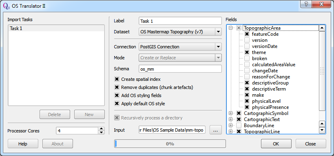The height and width of the screenshot is (156, 334).
Task: Uncheck the descriptiveGroup field checkbox
Action: tap(247, 83)
